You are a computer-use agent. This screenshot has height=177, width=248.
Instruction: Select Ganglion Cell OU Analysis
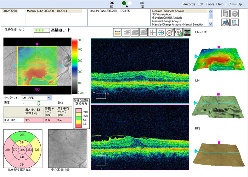click(x=167, y=18)
